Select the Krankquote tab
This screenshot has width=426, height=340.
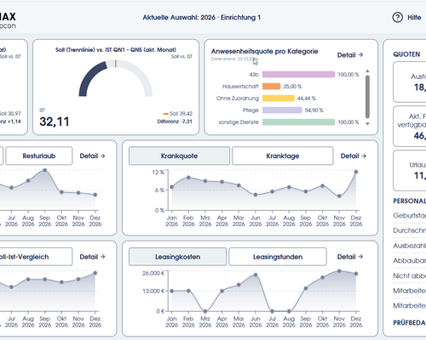pyautogui.click(x=179, y=156)
